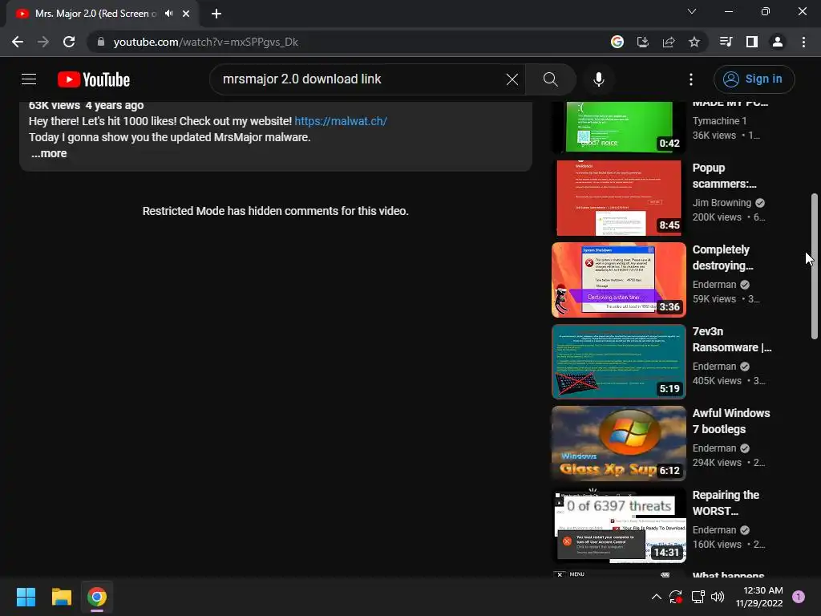Open Repairing the WORST video thumbnail
This screenshot has height=616, width=821.
[x=618, y=525]
